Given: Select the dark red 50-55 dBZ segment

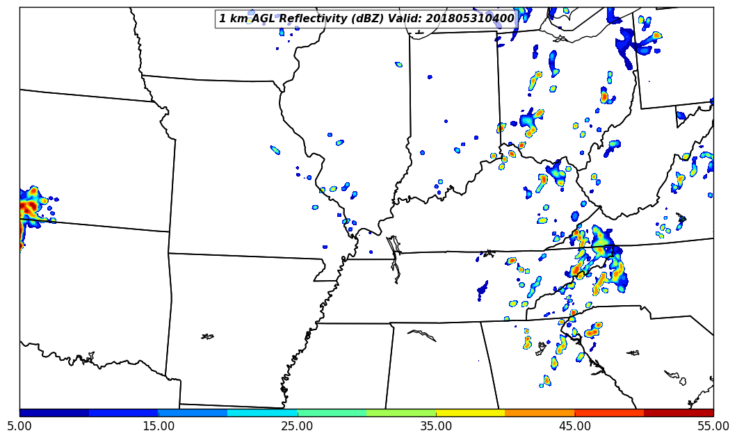Looking at the screenshot, I should click(x=679, y=413).
